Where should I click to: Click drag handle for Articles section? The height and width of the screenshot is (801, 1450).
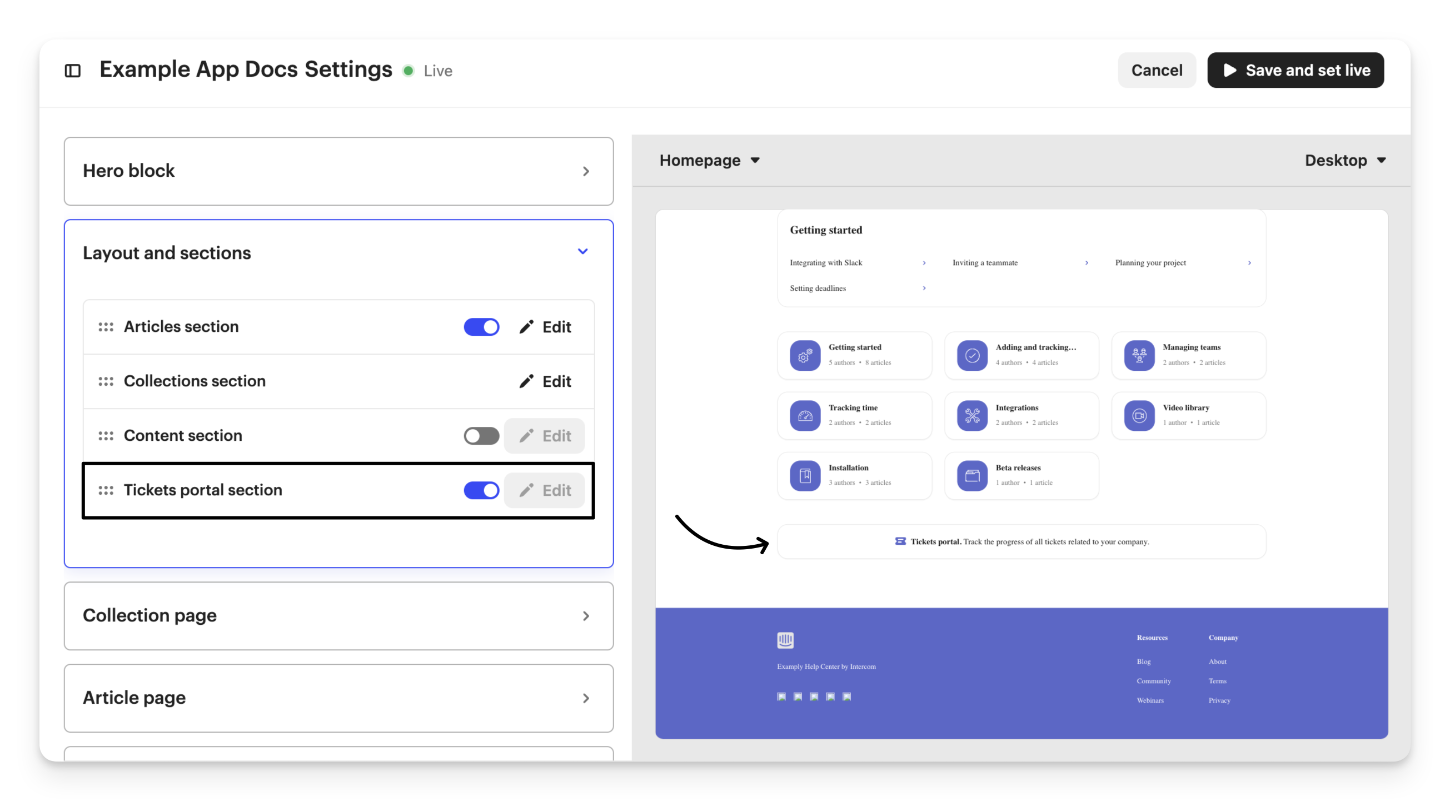(x=106, y=327)
